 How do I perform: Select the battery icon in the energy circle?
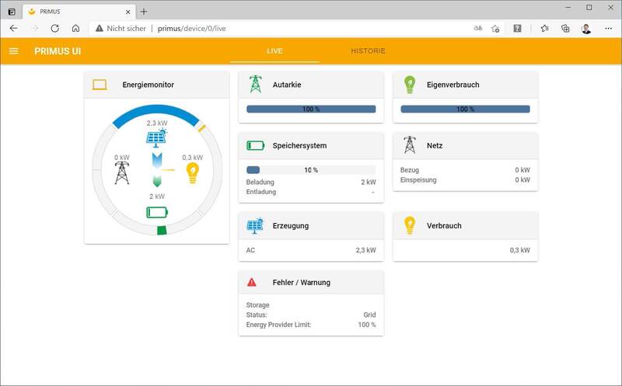pyautogui.click(x=157, y=212)
